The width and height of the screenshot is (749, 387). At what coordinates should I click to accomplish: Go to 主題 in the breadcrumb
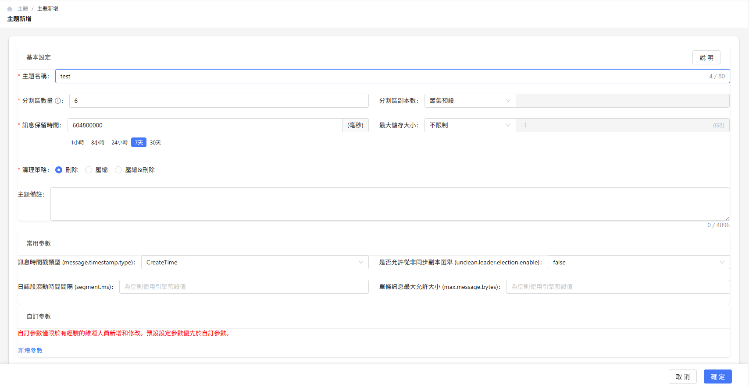(x=23, y=9)
